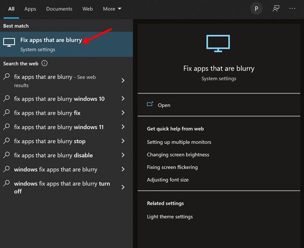
Task: Expand the More filter dropdown
Action: (112, 9)
